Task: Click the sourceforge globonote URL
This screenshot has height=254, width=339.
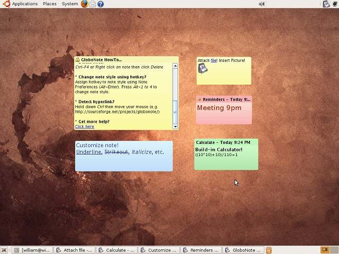Action: 117,112
